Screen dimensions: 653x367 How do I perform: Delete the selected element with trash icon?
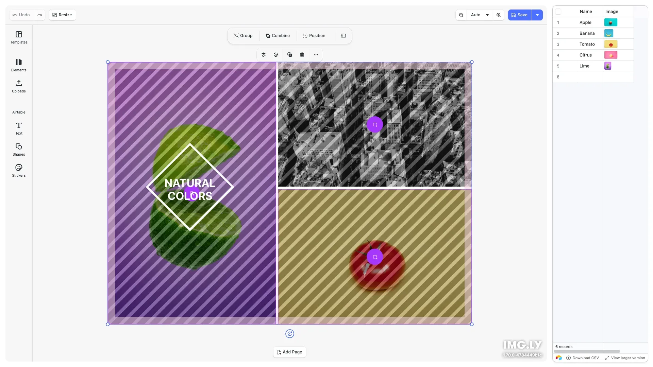click(302, 55)
